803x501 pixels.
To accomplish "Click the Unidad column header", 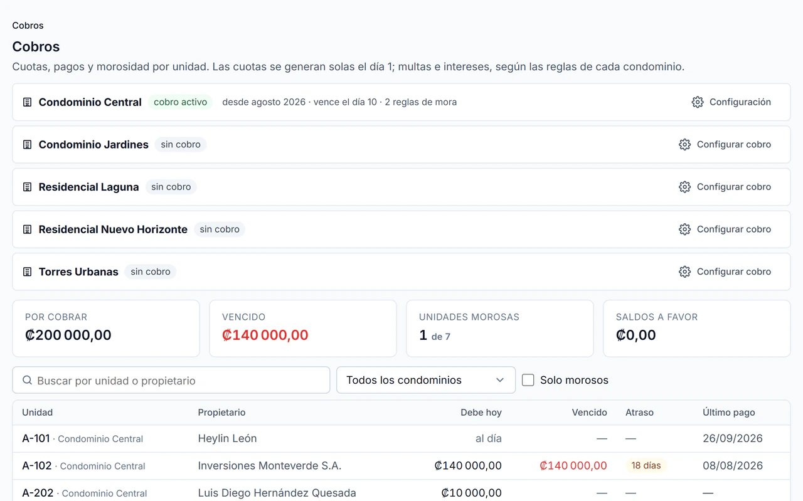I will coord(38,413).
